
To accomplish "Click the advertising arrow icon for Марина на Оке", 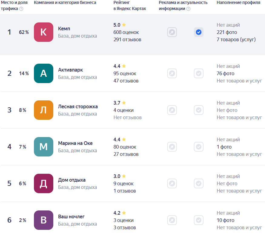I will (172, 147).
